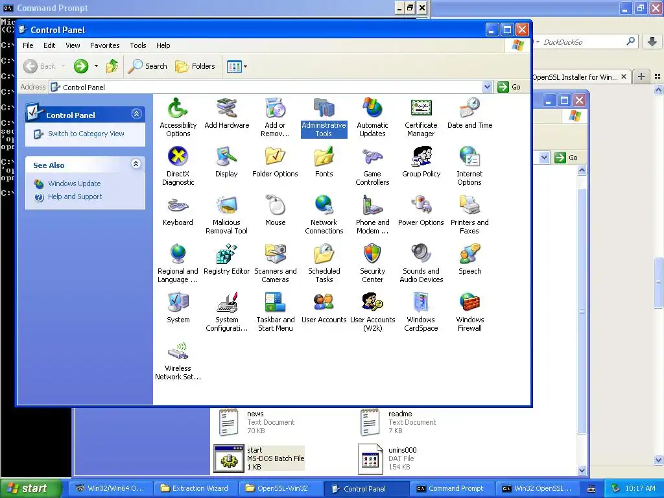Open Printers and Faxes
Viewport: 664px width, 498px height.
tap(469, 215)
